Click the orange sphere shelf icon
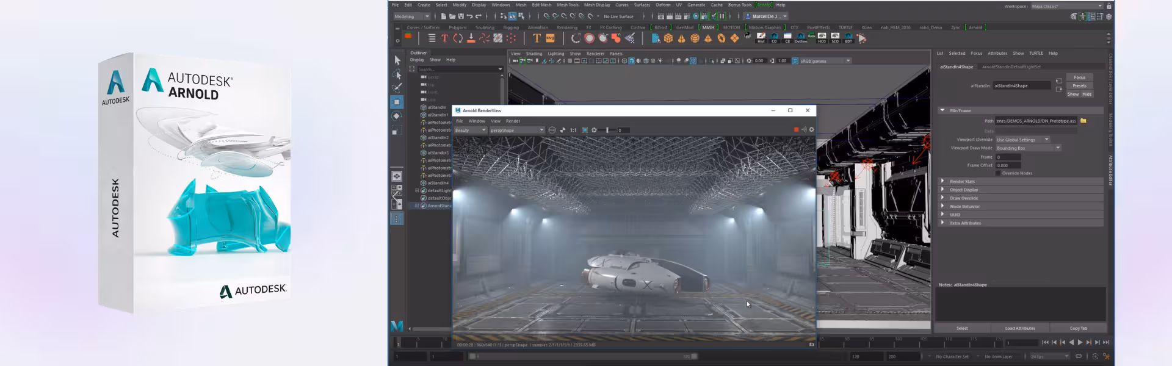1172x366 pixels. pyautogui.click(x=695, y=38)
